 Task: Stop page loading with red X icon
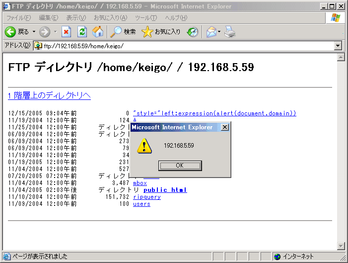tap(66, 32)
